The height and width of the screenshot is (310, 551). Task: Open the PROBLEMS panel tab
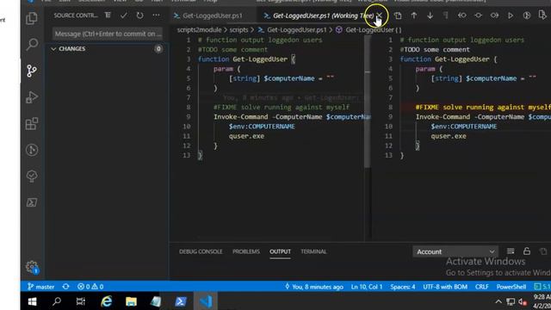246,251
